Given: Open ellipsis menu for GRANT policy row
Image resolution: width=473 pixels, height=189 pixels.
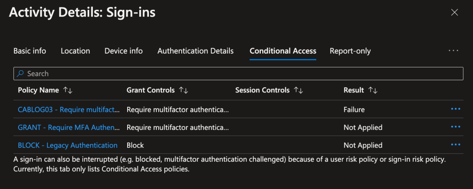Looking at the screenshot, I should click(455, 127).
